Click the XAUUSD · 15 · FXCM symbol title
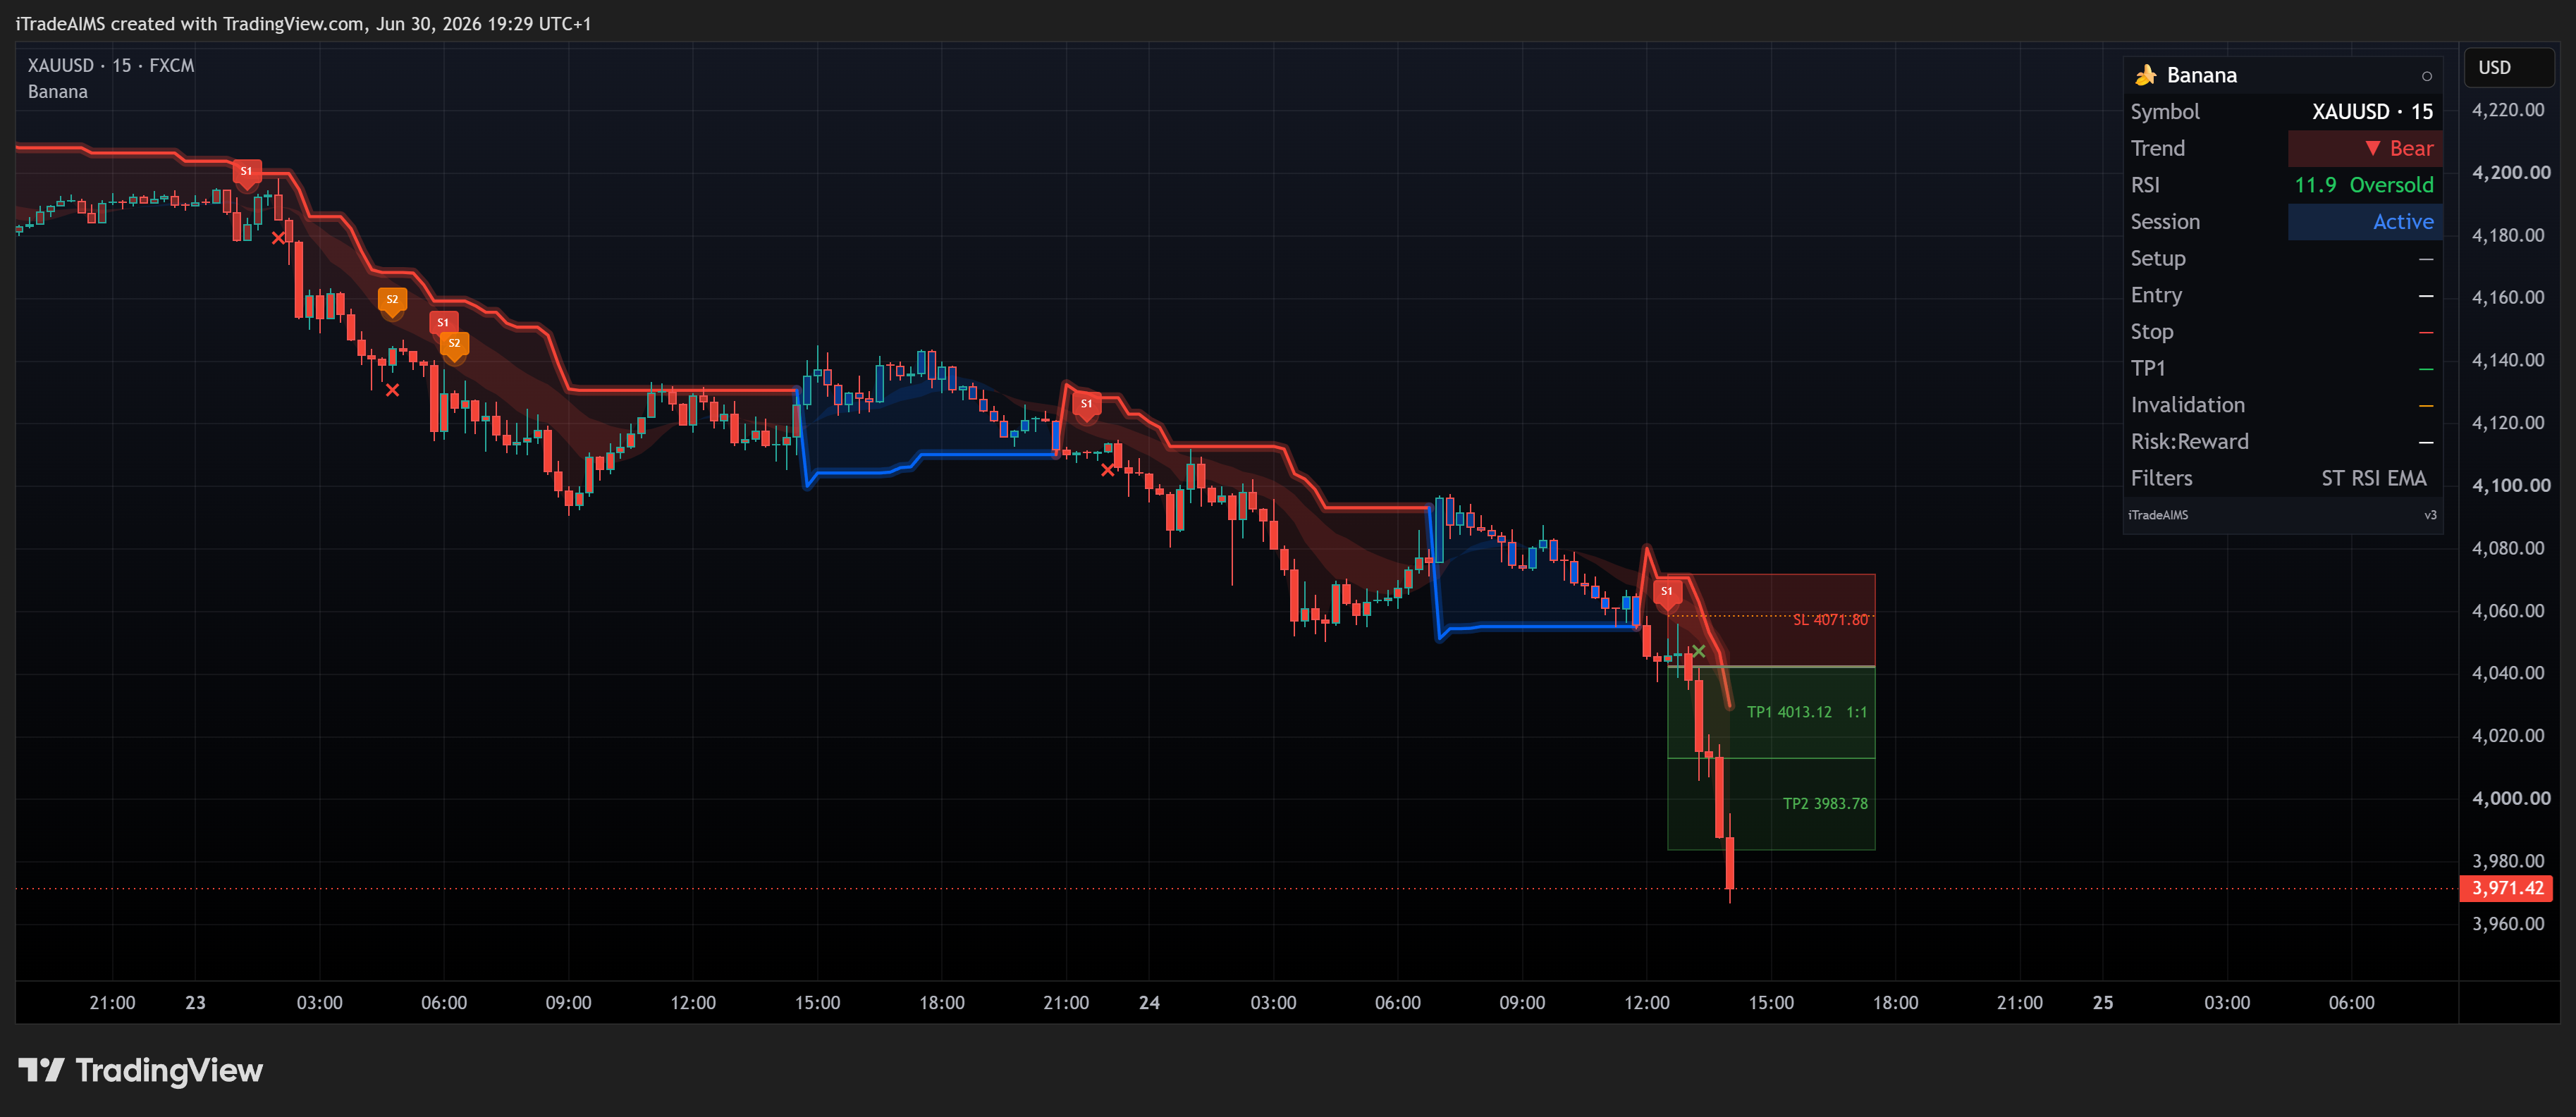 (x=111, y=65)
